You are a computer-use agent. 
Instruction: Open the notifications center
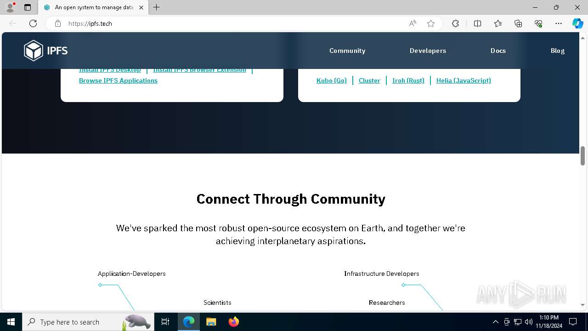coord(573,322)
